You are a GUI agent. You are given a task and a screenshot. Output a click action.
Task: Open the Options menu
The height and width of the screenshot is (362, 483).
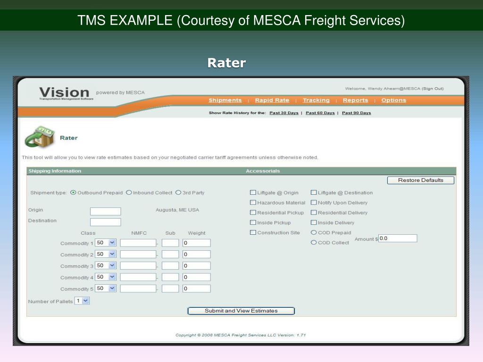click(394, 100)
